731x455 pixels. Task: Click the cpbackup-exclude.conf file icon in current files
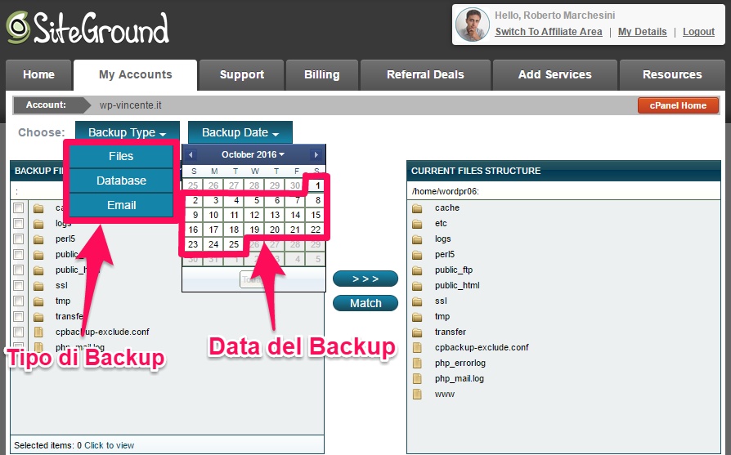point(417,347)
